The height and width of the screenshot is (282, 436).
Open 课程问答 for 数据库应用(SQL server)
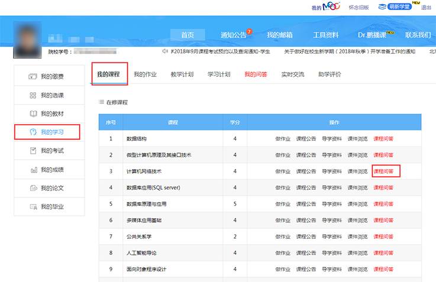coord(383,187)
